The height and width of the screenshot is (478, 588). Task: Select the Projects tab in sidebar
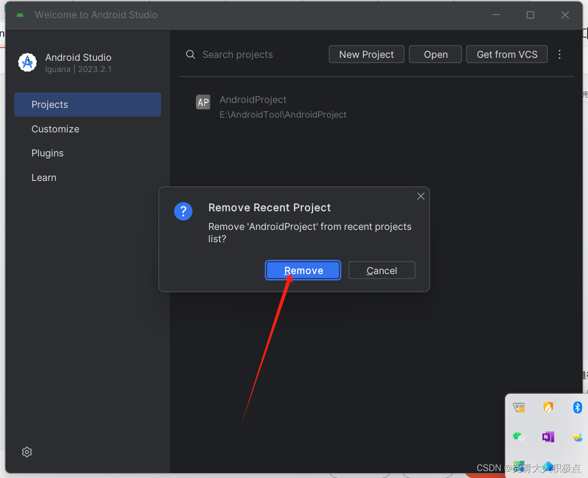point(88,104)
